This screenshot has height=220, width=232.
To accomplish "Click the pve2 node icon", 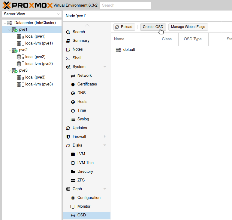I will pos(14,50).
